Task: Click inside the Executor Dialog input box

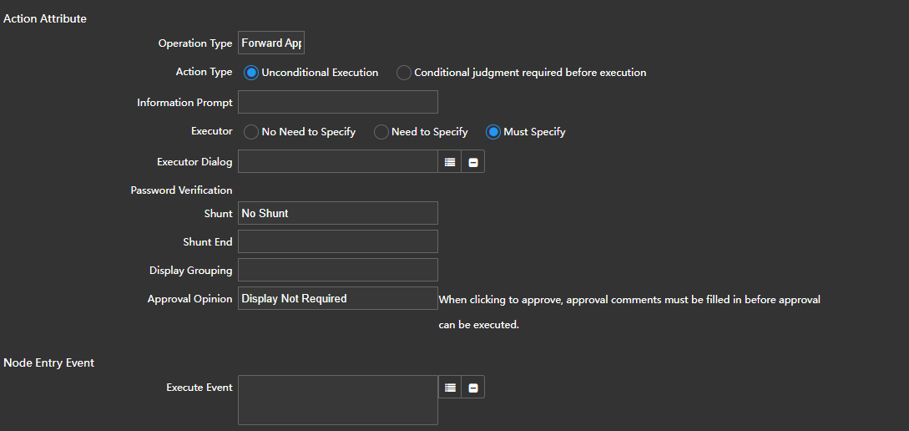Action: pos(337,162)
